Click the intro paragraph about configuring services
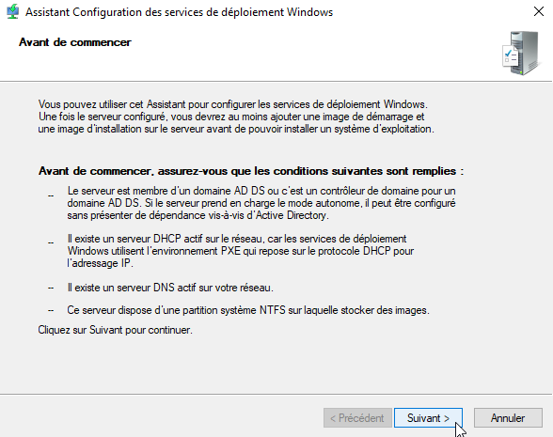 [236, 117]
